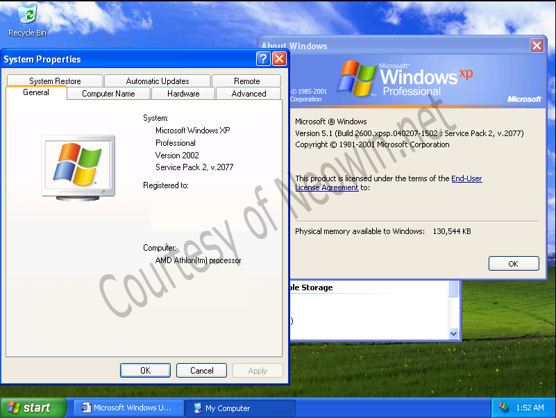Switch to My Computer taskbar window
The width and height of the screenshot is (556, 418).
[x=240, y=408]
